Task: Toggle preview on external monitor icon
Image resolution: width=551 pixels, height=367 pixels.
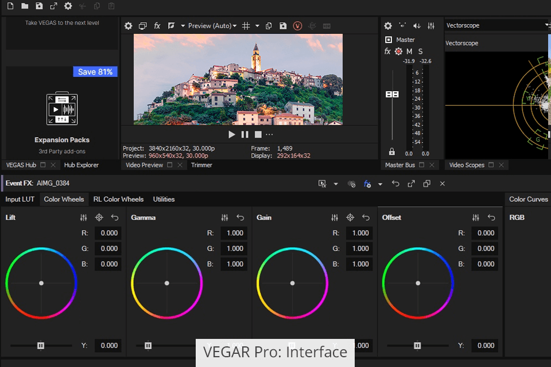Action: click(143, 26)
